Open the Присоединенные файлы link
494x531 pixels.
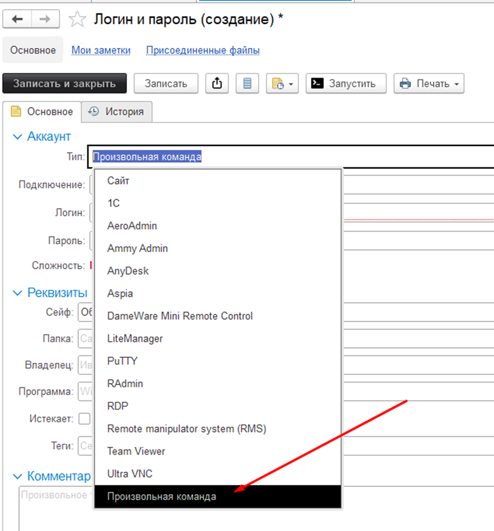tap(203, 50)
